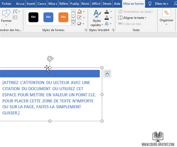Click the bottom-right corner resize handle

[102, 121]
